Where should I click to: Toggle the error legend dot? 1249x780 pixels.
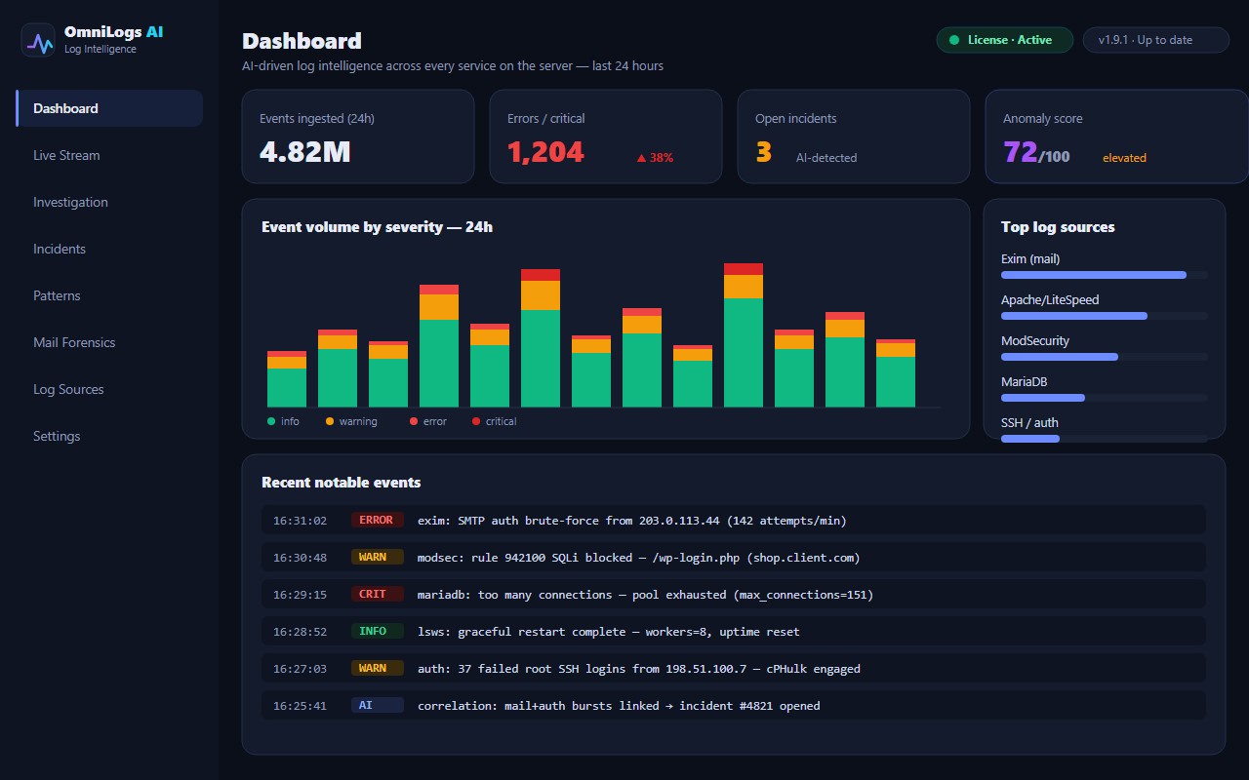[x=414, y=421]
